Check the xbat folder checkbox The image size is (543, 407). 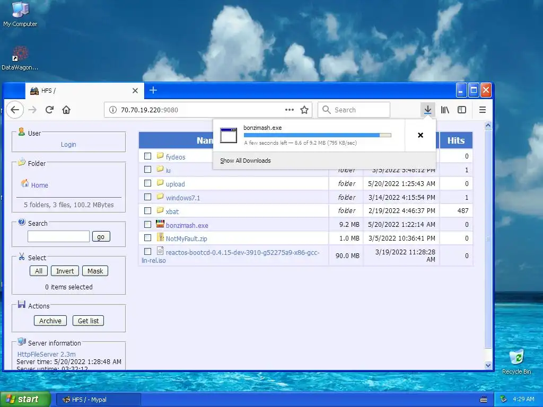tap(147, 210)
